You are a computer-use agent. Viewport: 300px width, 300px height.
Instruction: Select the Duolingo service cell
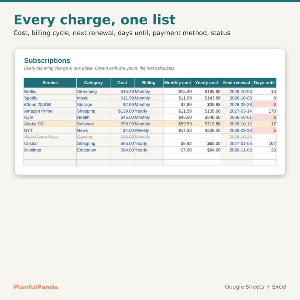point(50,150)
